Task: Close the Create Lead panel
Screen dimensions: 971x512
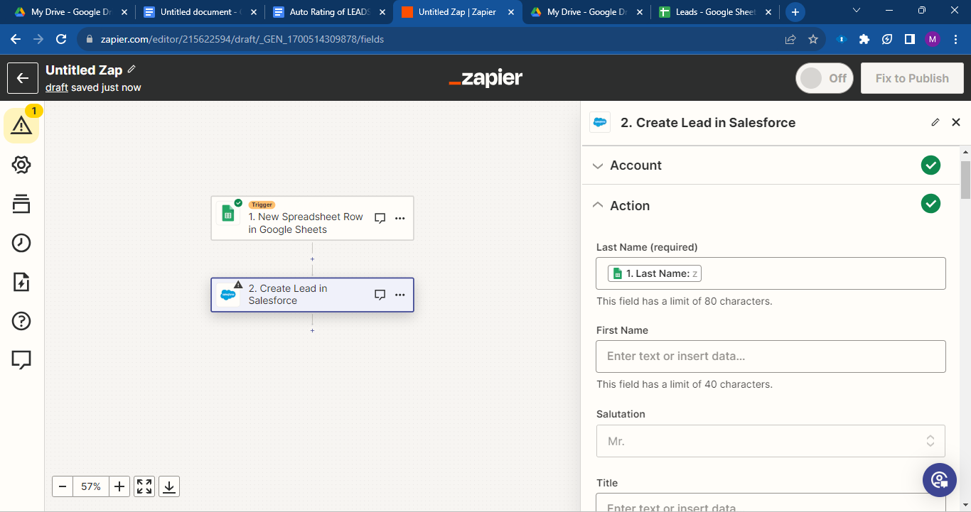Action: pos(956,122)
